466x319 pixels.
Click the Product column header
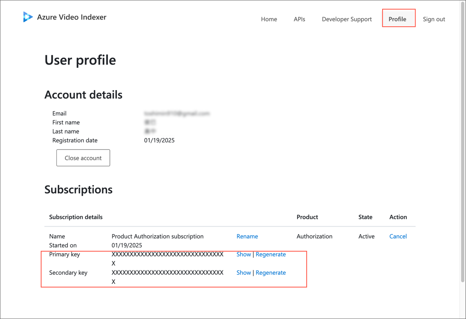(307, 217)
